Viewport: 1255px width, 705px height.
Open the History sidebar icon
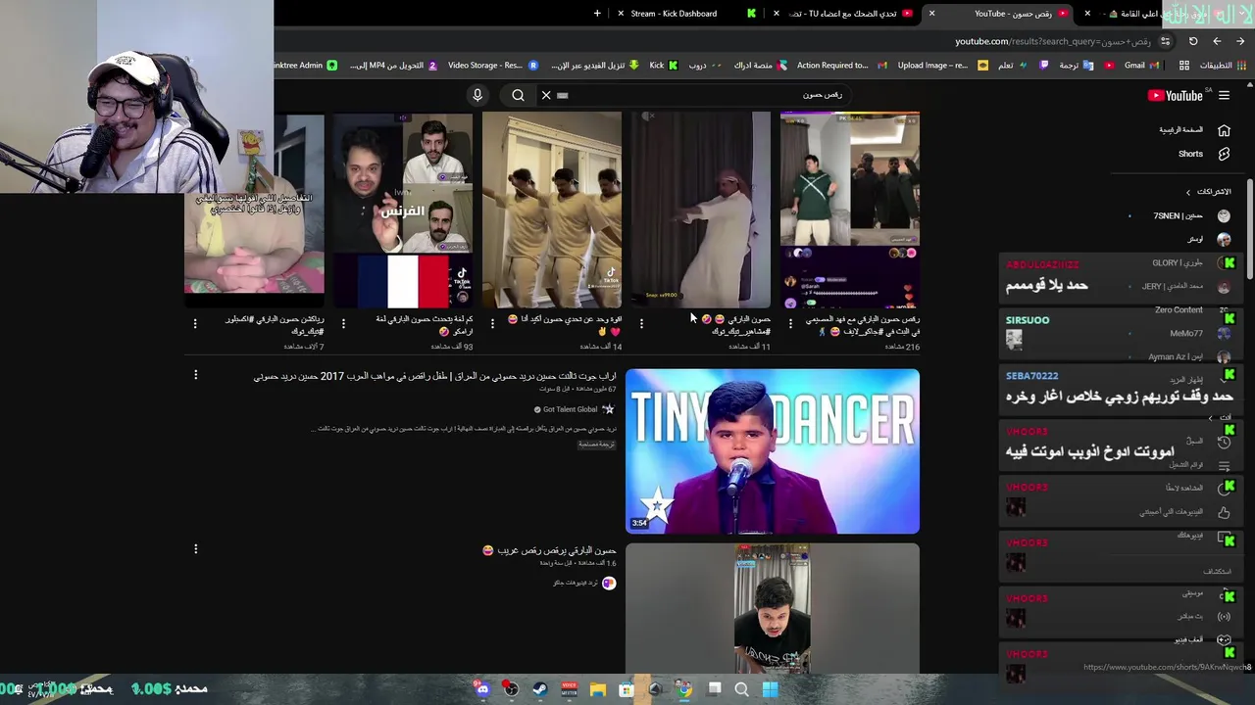pos(1224,442)
